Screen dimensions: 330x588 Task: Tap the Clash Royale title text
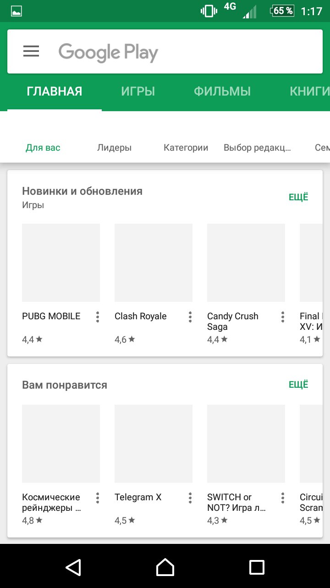click(x=141, y=316)
